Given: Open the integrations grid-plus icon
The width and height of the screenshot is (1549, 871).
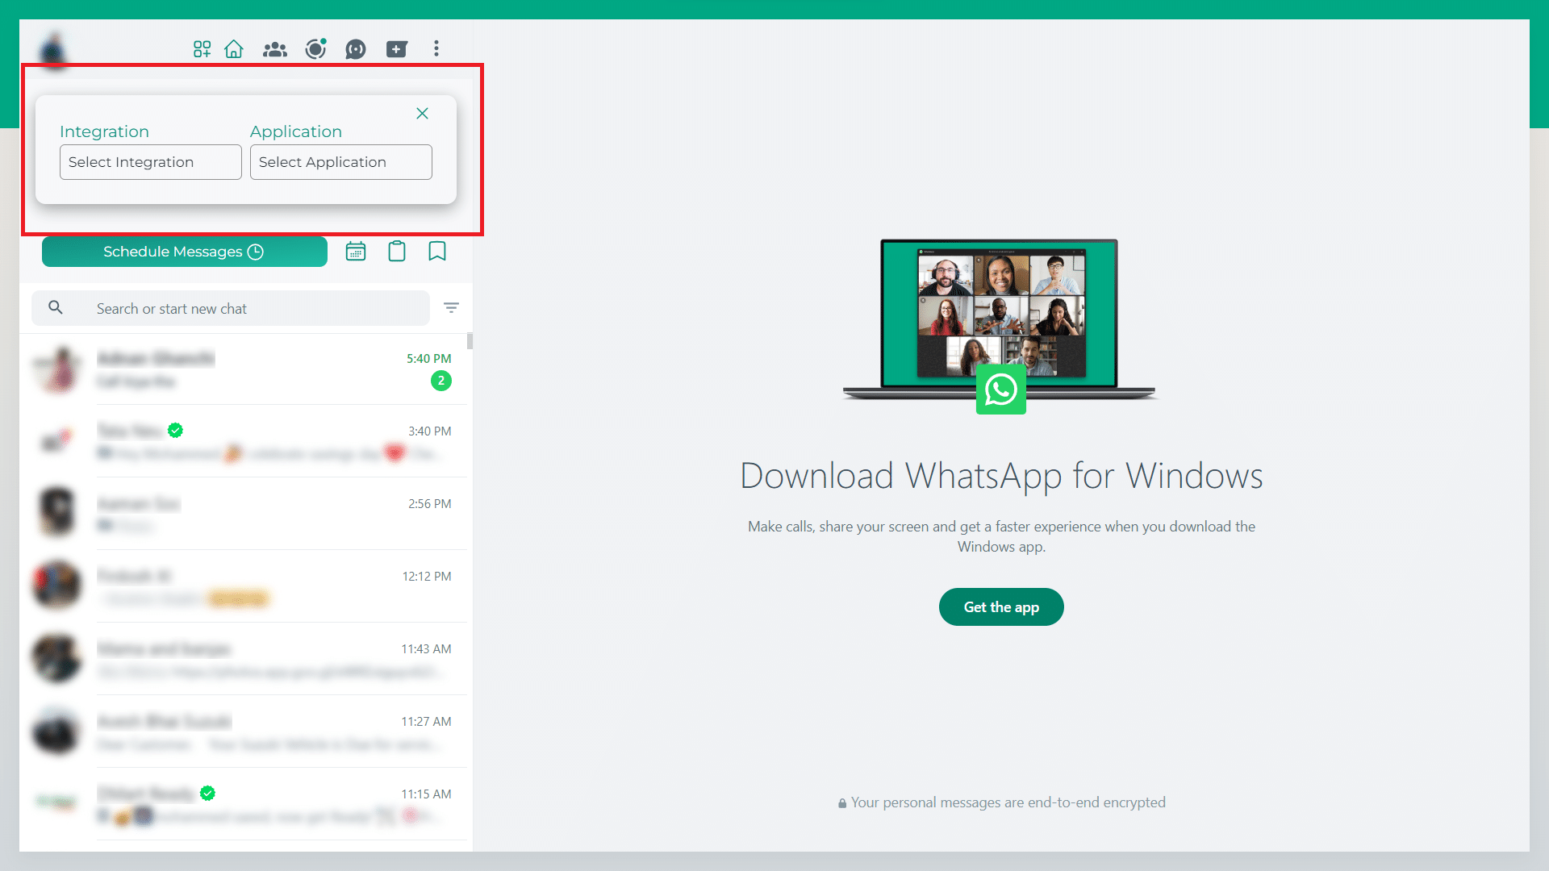Looking at the screenshot, I should [x=202, y=49].
